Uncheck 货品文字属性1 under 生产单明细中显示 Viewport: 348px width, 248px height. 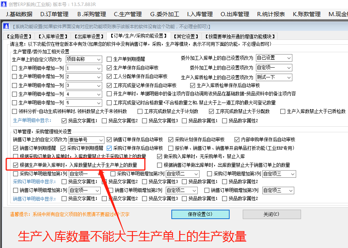click(x=64, y=121)
